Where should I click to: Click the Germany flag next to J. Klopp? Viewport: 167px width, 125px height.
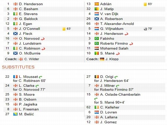pyautogui.click(x=102, y=59)
